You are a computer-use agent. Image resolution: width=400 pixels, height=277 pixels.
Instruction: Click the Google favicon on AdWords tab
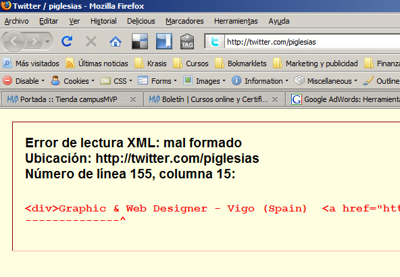click(297, 99)
